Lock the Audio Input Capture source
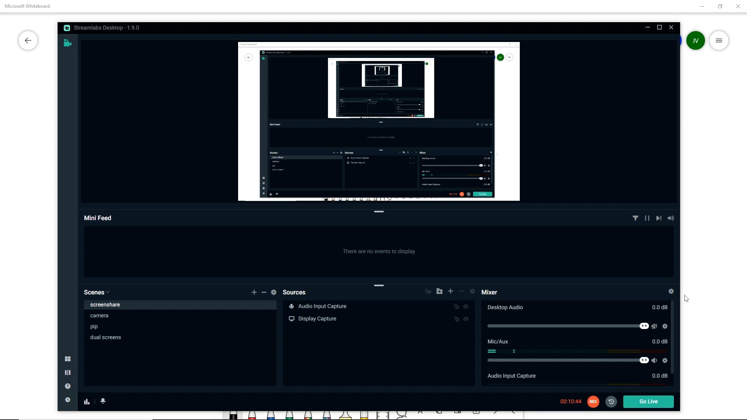 coord(456,306)
